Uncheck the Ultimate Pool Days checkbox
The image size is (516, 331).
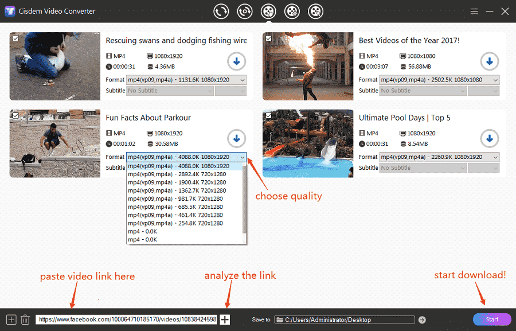click(268, 115)
